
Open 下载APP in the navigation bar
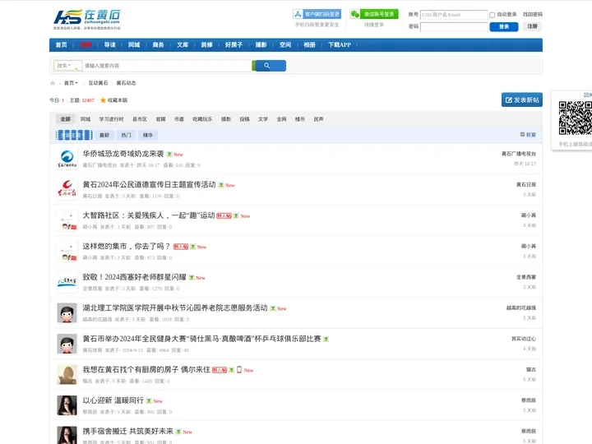click(340, 45)
